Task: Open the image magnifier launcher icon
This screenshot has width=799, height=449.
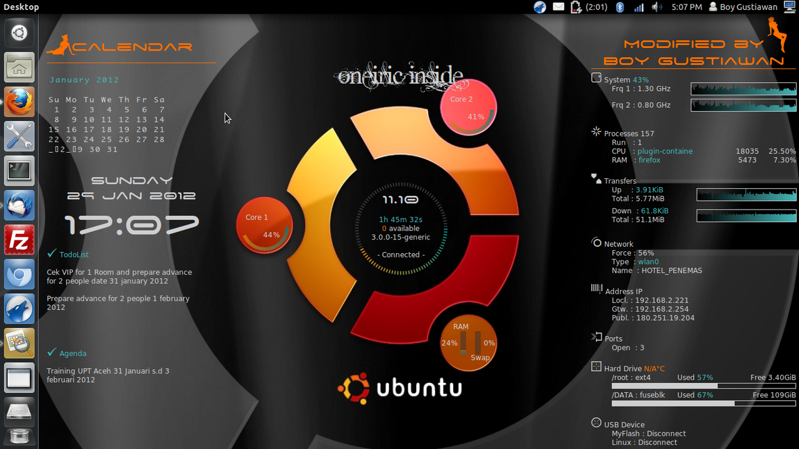Action: tap(19, 343)
